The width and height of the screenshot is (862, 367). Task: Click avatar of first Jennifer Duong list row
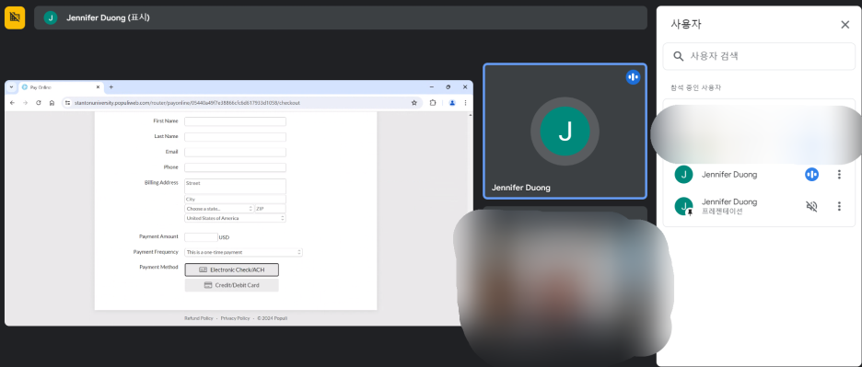point(683,175)
